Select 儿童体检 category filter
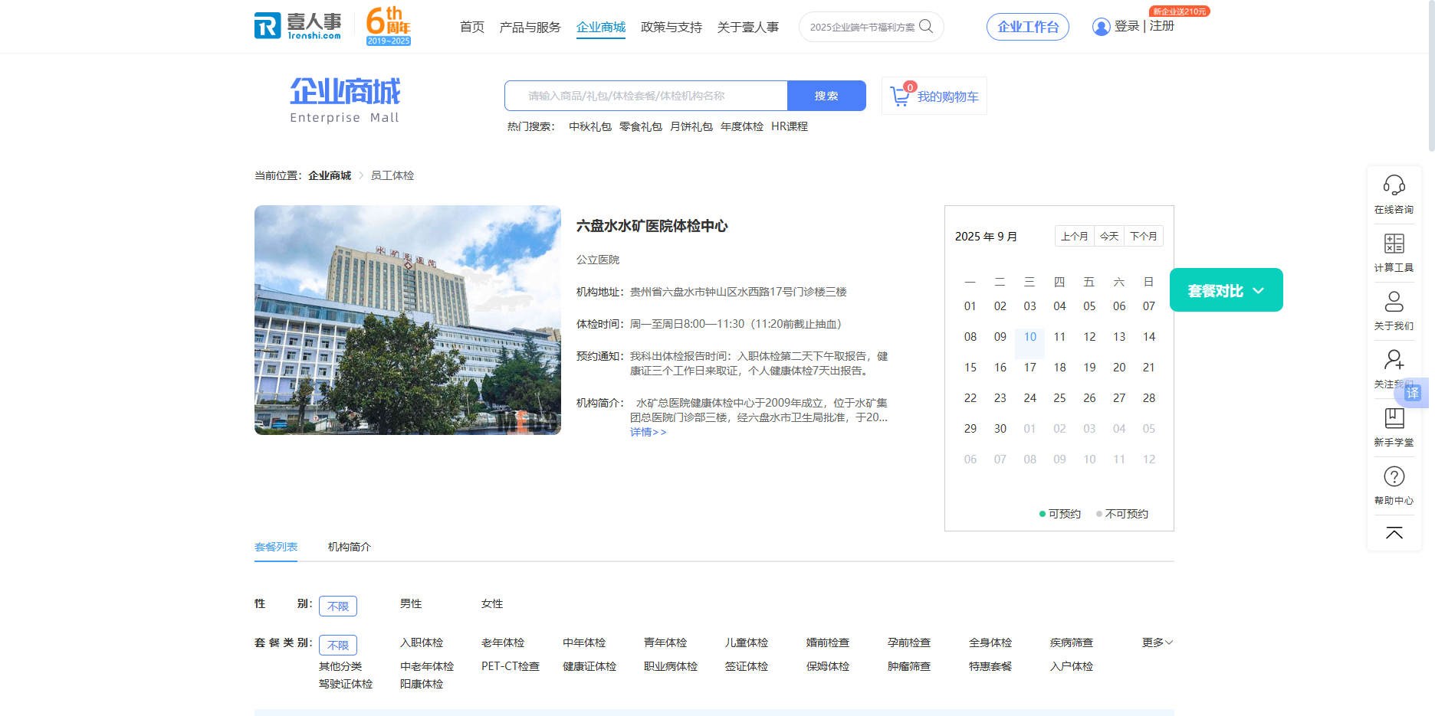 tap(747, 643)
